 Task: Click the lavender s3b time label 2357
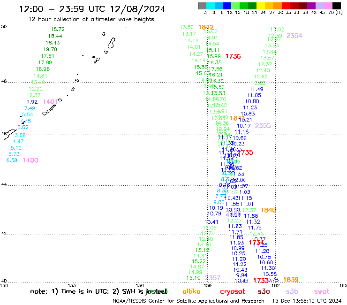(x=212, y=278)
